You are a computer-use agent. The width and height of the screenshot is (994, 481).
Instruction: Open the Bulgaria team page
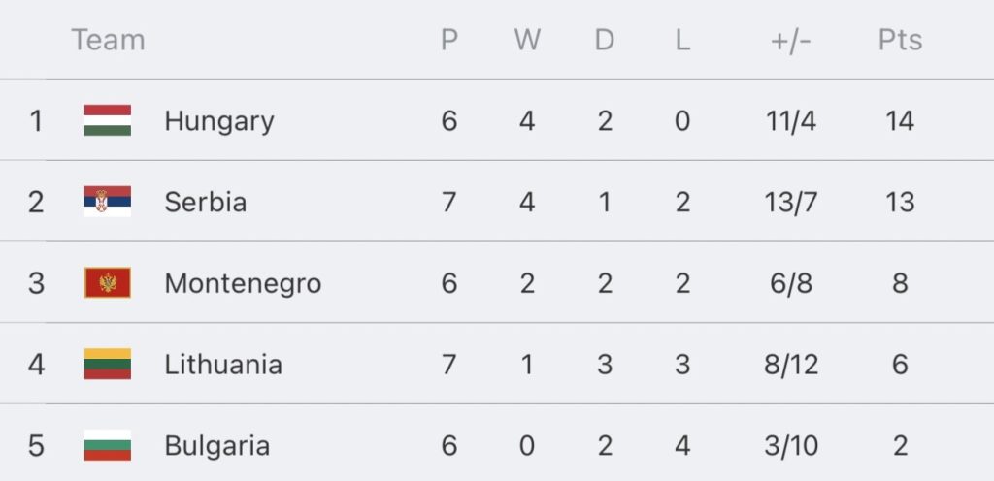pyautogui.click(x=216, y=446)
